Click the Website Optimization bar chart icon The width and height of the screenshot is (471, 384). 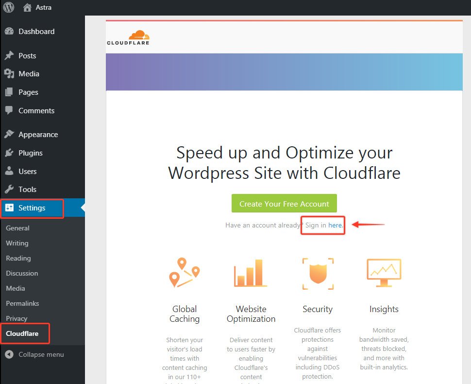click(x=251, y=273)
